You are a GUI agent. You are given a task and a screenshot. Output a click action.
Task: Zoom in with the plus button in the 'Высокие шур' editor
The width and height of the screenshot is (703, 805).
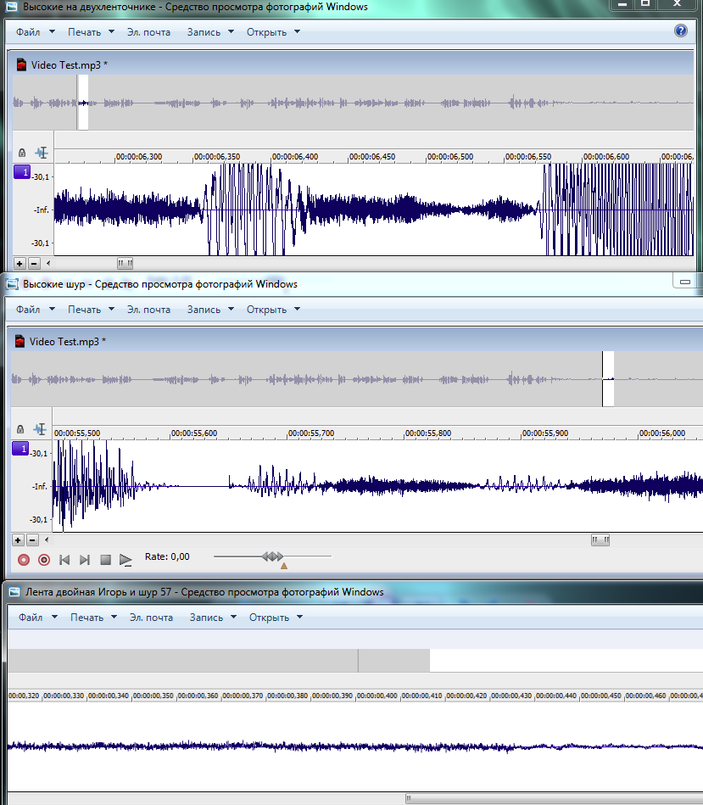pos(18,540)
